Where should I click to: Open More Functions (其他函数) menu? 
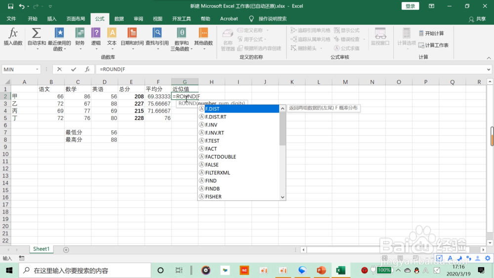coord(203,39)
